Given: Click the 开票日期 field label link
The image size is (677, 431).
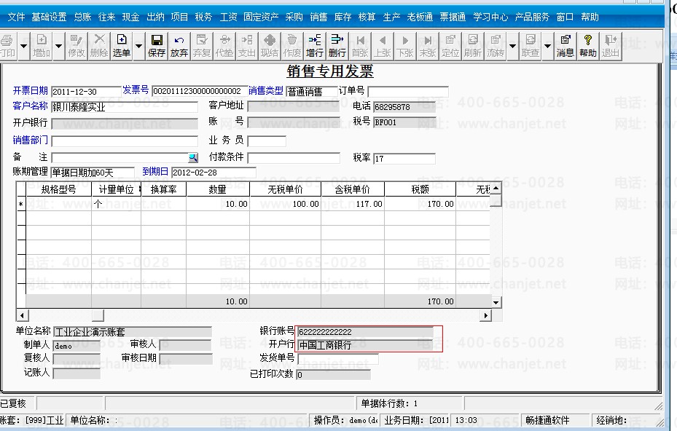Looking at the screenshot, I should tap(30, 90).
